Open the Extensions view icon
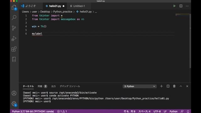Viewport: 201px width, 113px height. pos(14,49)
